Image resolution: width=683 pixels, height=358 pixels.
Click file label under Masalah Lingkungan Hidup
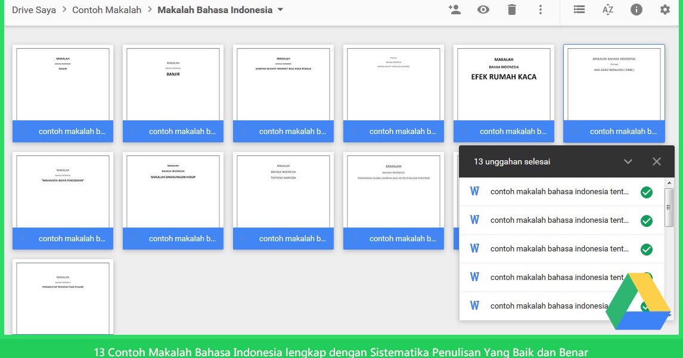point(173,238)
